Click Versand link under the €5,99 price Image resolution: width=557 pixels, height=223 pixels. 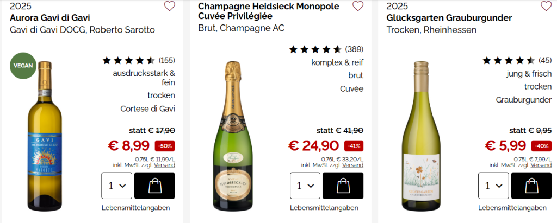click(541, 165)
